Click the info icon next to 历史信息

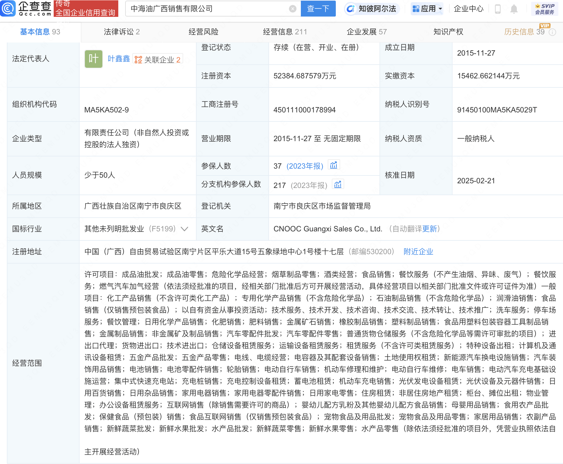click(x=552, y=32)
